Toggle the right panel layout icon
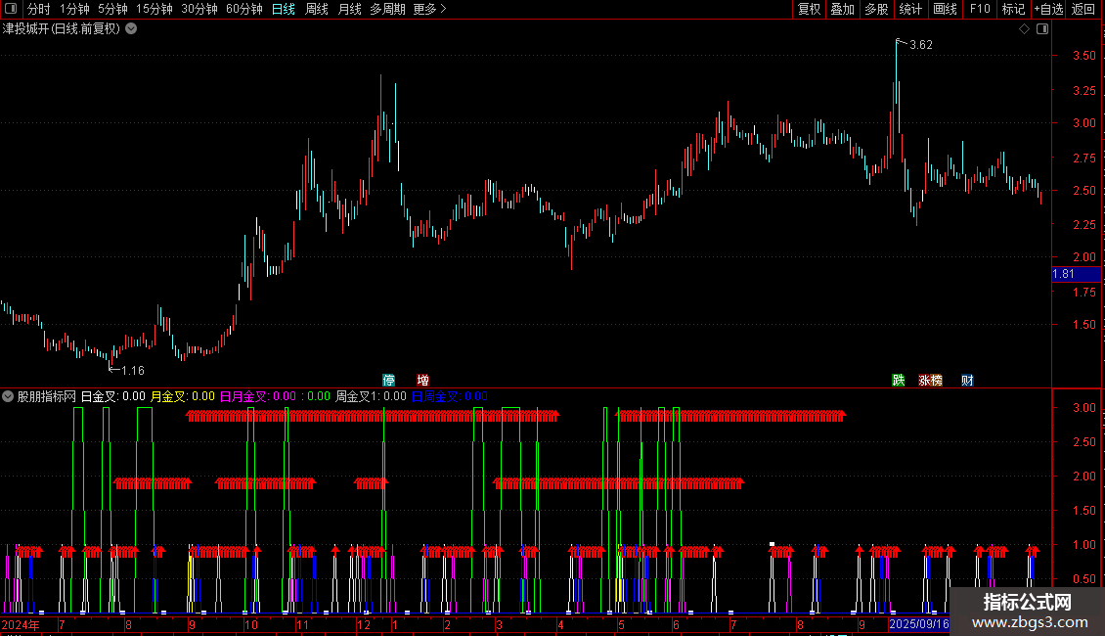This screenshot has height=636, width=1105. pos(1042,29)
